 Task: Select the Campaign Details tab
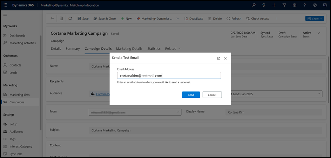(98, 48)
